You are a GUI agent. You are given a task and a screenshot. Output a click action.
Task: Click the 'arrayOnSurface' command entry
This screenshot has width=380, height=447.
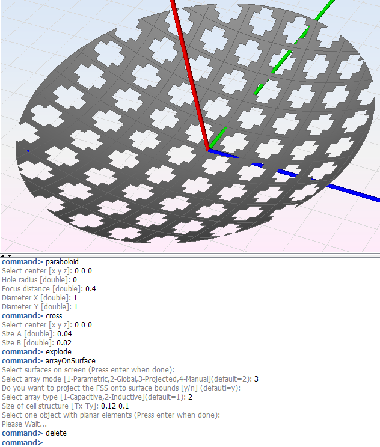click(x=70, y=360)
